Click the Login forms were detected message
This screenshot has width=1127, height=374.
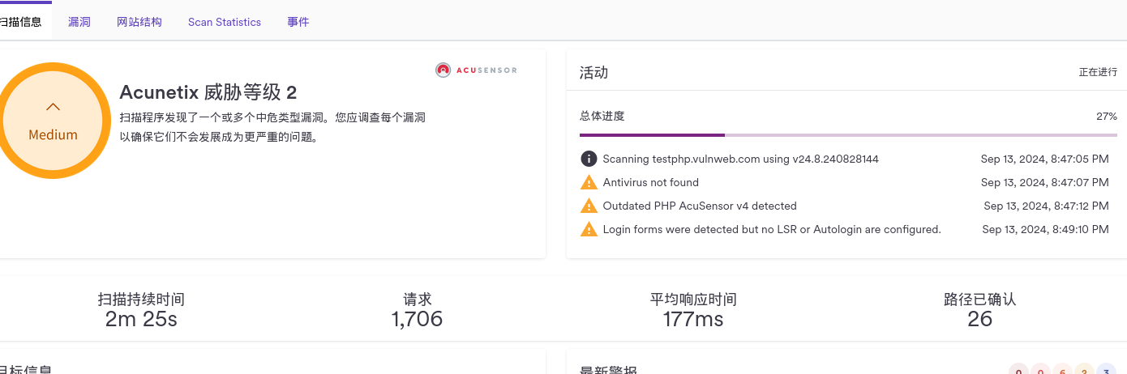tap(772, 229)
